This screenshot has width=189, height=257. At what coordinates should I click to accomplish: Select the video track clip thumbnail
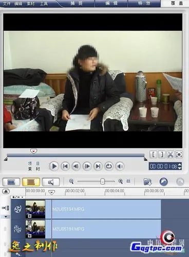pos(35,209)
